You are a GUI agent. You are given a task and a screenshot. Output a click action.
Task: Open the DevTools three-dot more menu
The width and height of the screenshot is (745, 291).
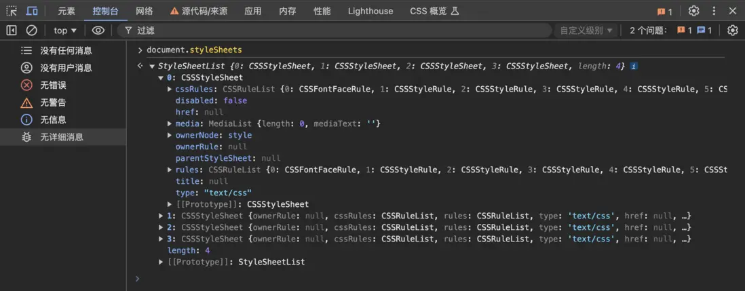[714, 11]
